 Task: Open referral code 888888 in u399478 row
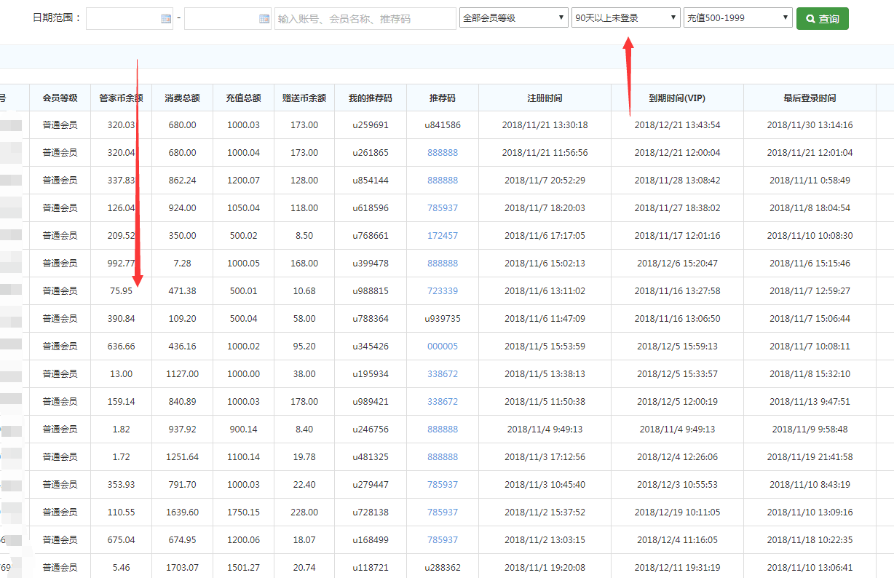pos(443,264)
